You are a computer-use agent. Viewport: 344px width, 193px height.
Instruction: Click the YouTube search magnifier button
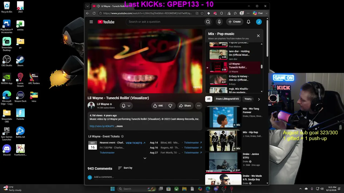[208, 22]
